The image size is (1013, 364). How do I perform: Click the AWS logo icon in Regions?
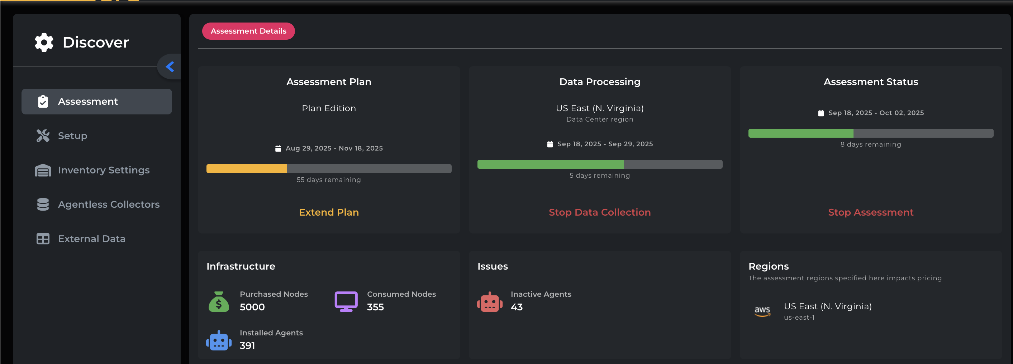point(762,311)
